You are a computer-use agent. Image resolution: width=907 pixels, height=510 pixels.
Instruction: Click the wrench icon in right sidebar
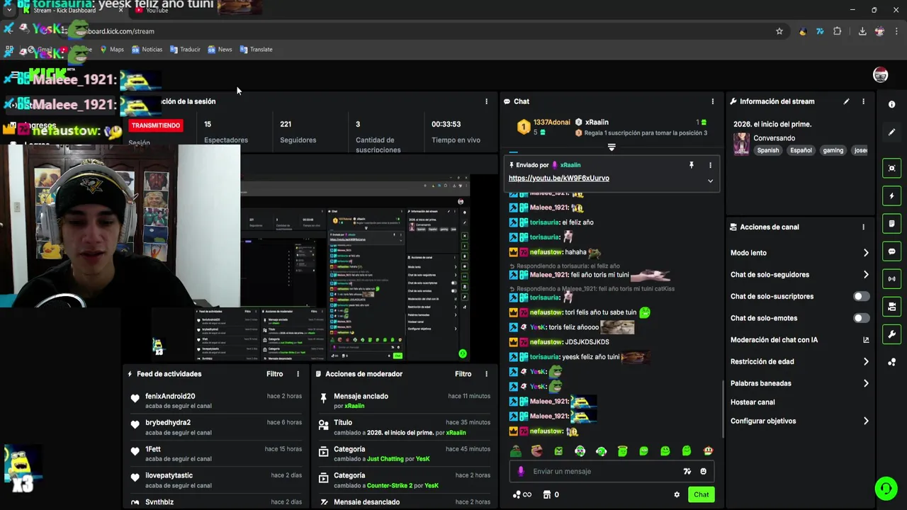pyautogui.click(x=891, y=334)
